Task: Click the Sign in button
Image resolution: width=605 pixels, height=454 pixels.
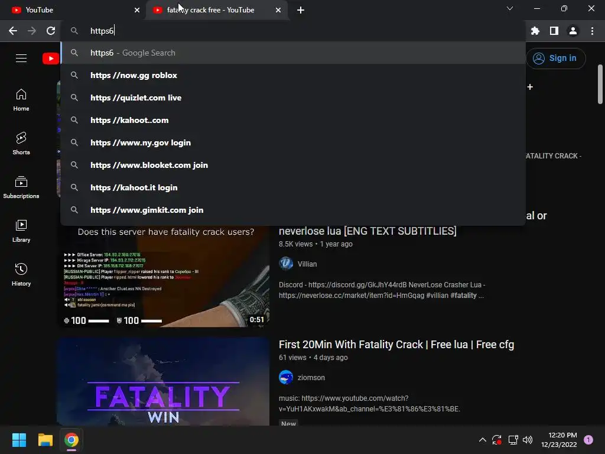Action: [x=555, y=59]
